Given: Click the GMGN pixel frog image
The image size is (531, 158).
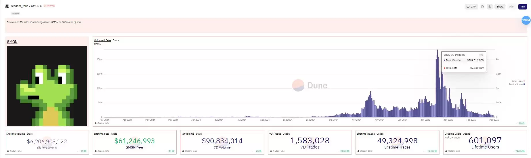Looking at the screenshot, I should click(47, 86).
